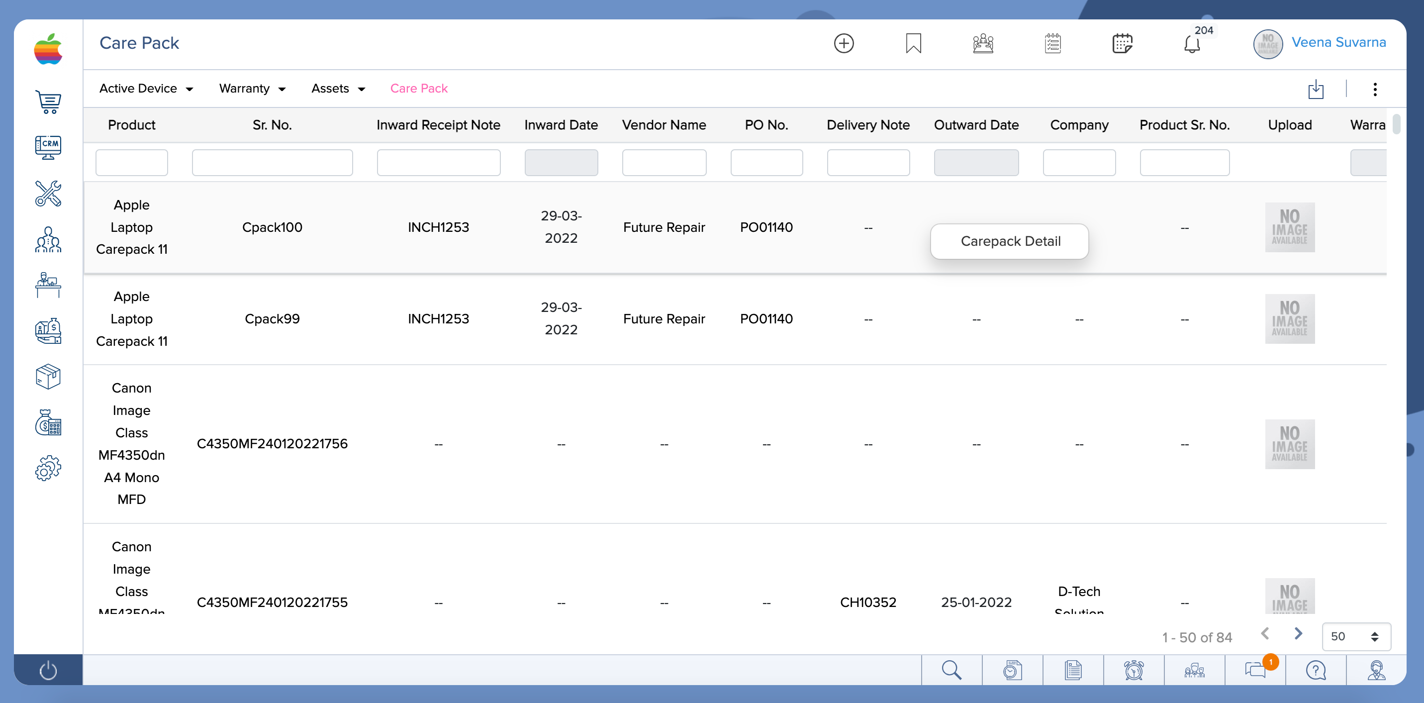Open the inventory box sidebar icon
This screenshot has width=1424, height=703.
point(48,377)
